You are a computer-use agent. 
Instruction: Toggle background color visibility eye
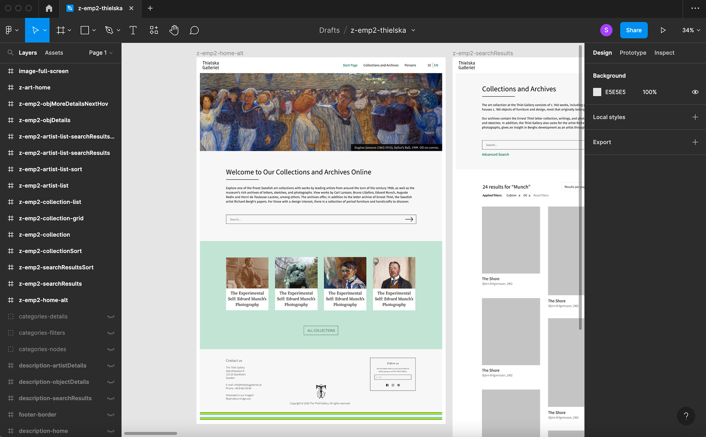click(695, 92)
